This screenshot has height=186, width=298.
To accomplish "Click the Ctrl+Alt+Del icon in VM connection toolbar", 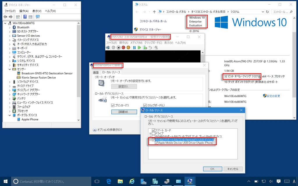I will (108, 48).
